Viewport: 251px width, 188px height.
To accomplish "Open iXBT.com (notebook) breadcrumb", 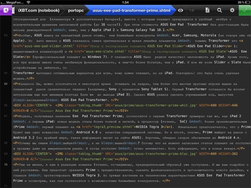I will pos(38,10).
